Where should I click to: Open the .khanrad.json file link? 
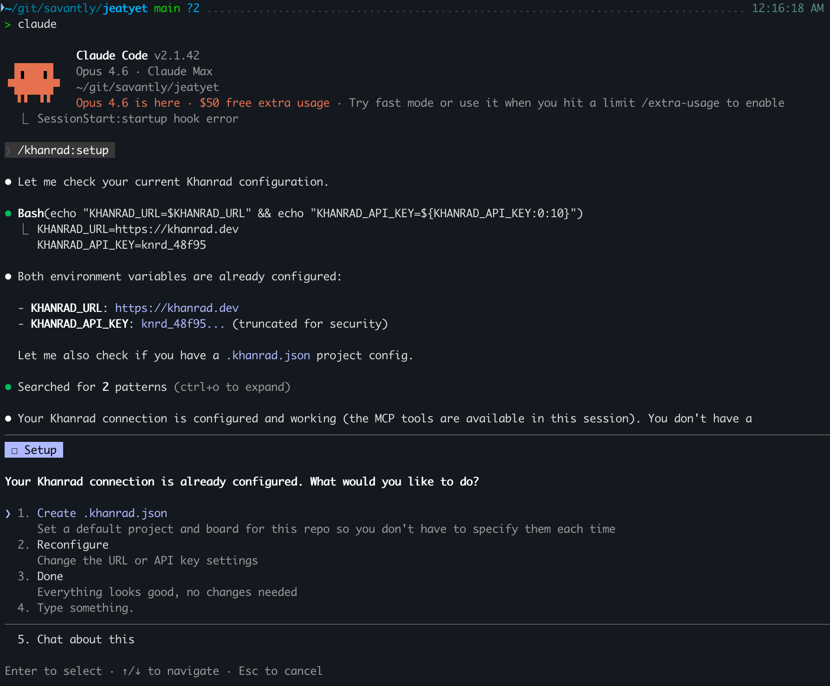click(x=268, y=356)
